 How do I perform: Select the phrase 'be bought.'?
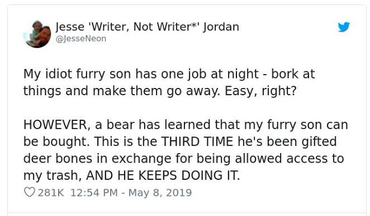click(56, 142)
